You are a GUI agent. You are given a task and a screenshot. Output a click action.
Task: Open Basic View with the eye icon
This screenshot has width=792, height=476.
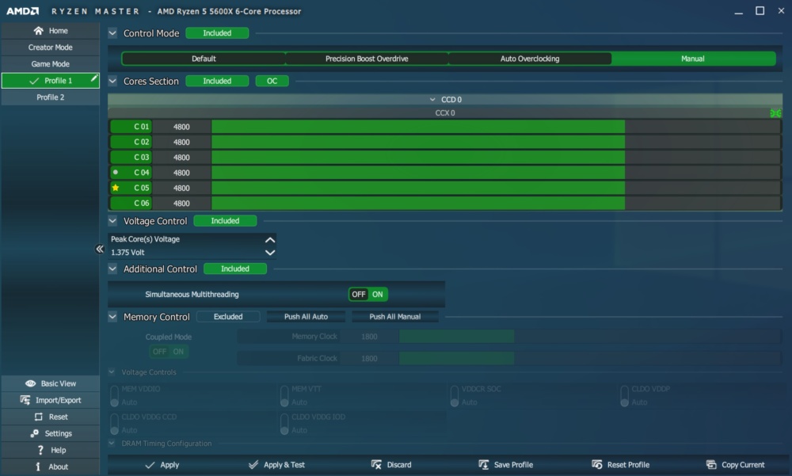coord(31,383)
